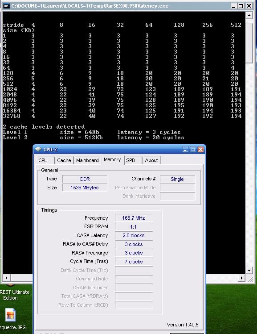Screen dimensions: 257x334
Task: Click the empty DRAM Idle Timer field
Action: coord(134,288)
